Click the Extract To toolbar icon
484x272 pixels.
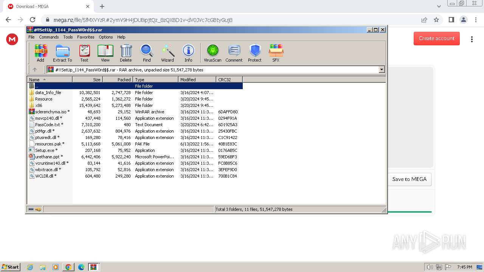coord(62,53)
